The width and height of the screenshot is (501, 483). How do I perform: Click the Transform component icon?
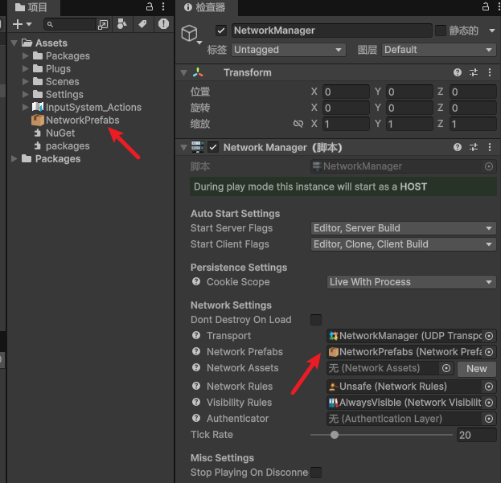pos(198,72)
